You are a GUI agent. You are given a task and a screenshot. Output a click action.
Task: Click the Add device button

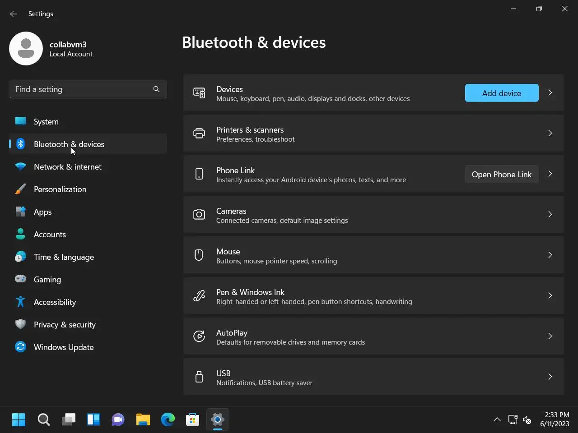(x=502, y=93)
